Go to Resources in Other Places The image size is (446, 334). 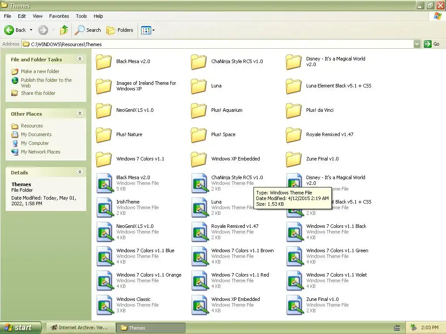click(32, 126)
